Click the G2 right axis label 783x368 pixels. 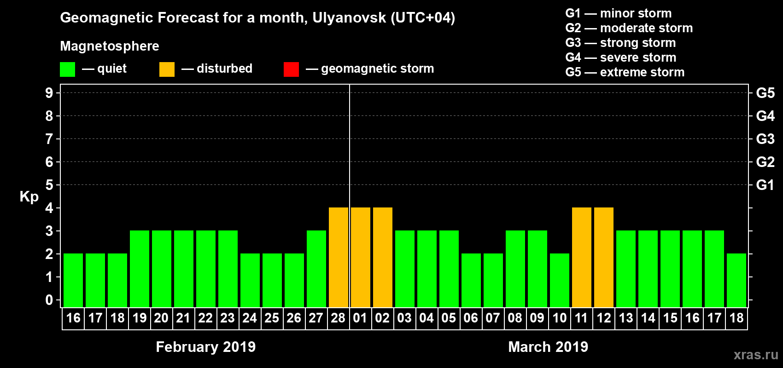765,162
